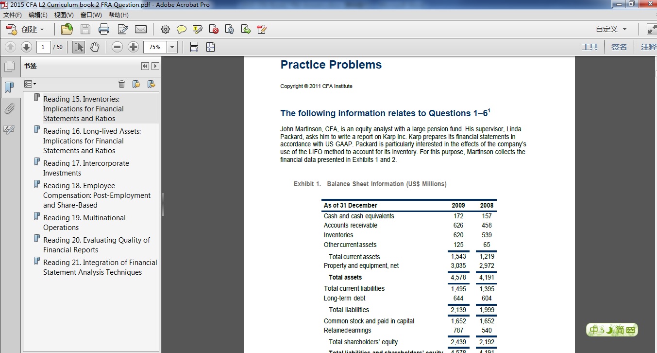Viewport: 657px width, 353px height.
Task: Select bookmark Reading 19. Multinational Operations
Action: tap(84, 223)
